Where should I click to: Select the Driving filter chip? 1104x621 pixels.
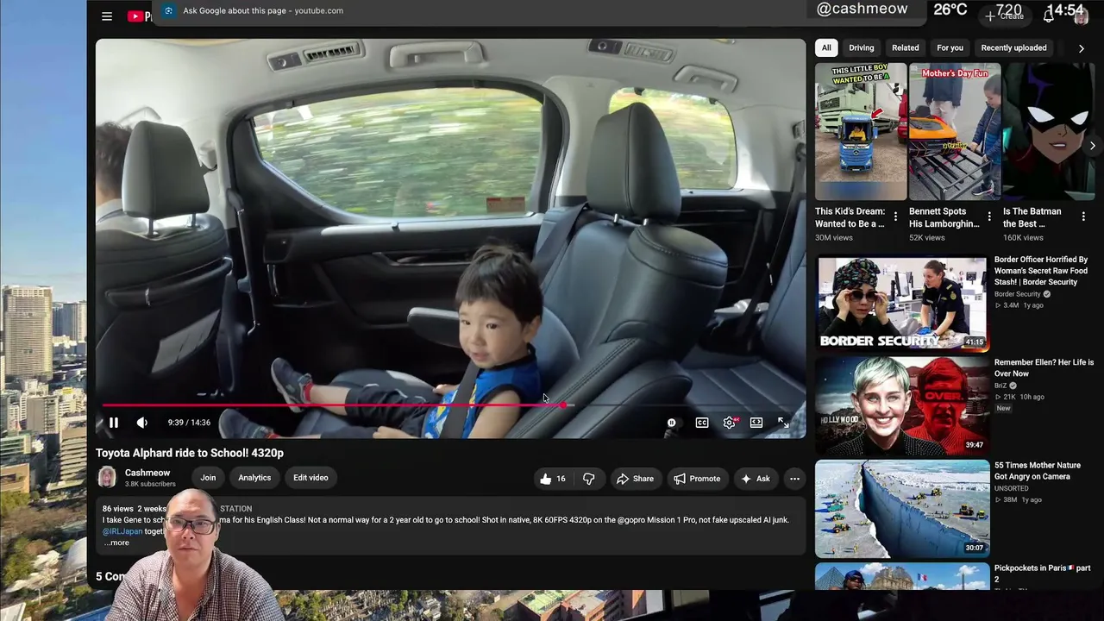[x=861, y=48]
